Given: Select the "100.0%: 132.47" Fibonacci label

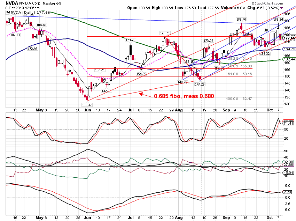Looking at the screenshot, I should (239, 99).
